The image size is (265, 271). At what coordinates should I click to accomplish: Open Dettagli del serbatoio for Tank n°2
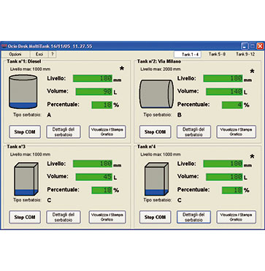pos(193,132)
